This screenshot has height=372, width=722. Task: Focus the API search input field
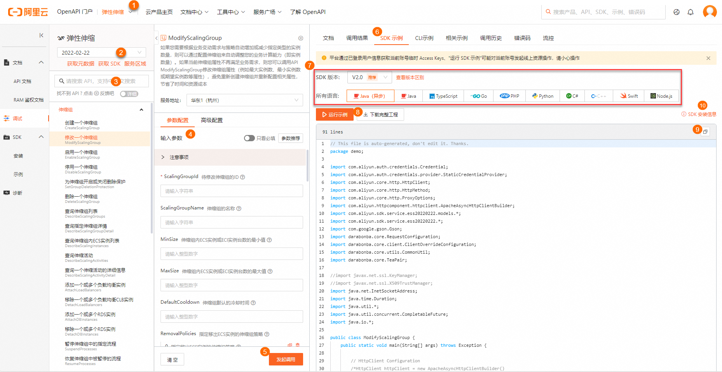click(x=101, y=81)
